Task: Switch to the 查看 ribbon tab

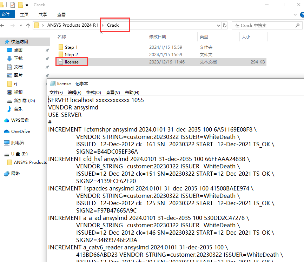Action: [x=61, y=14]
